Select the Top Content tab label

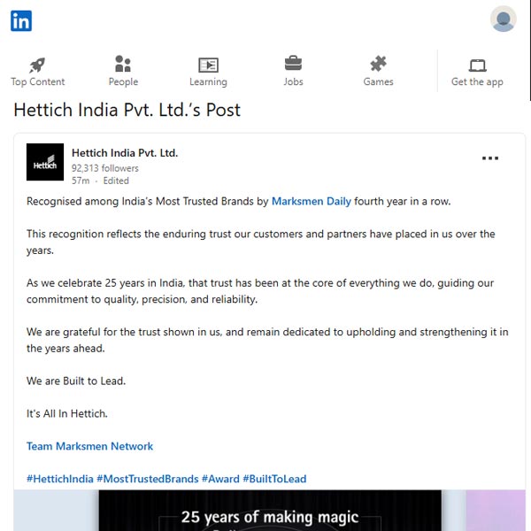pos(37,82)
